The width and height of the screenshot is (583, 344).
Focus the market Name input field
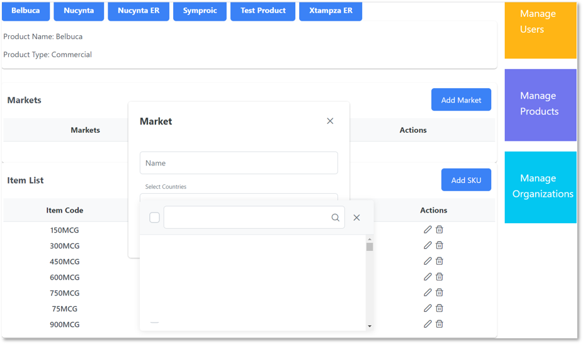pyautogui.click(x=239, y=163)
